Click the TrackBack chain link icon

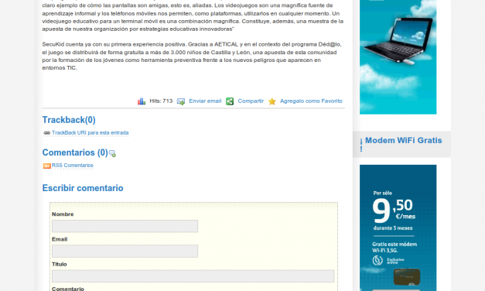tap(46, 133)
